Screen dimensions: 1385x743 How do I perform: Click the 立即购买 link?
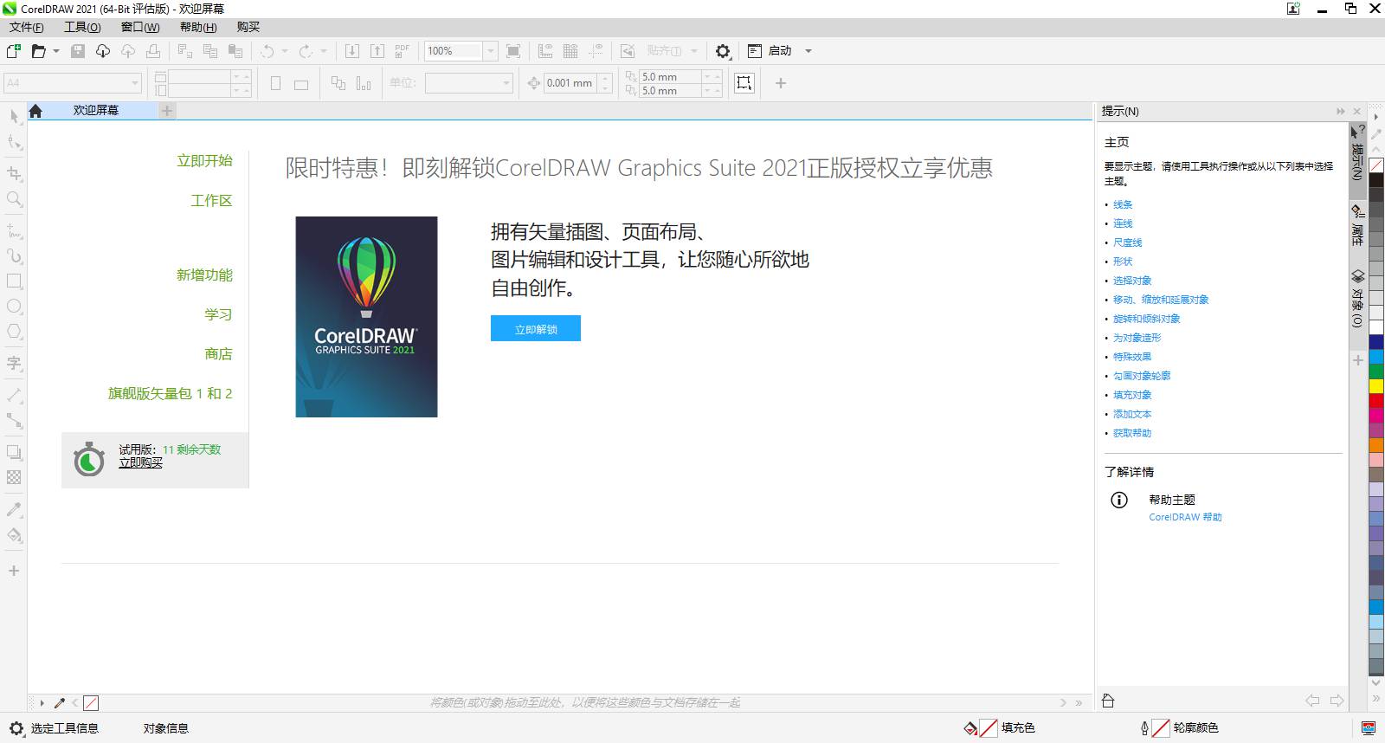(140, 463)
